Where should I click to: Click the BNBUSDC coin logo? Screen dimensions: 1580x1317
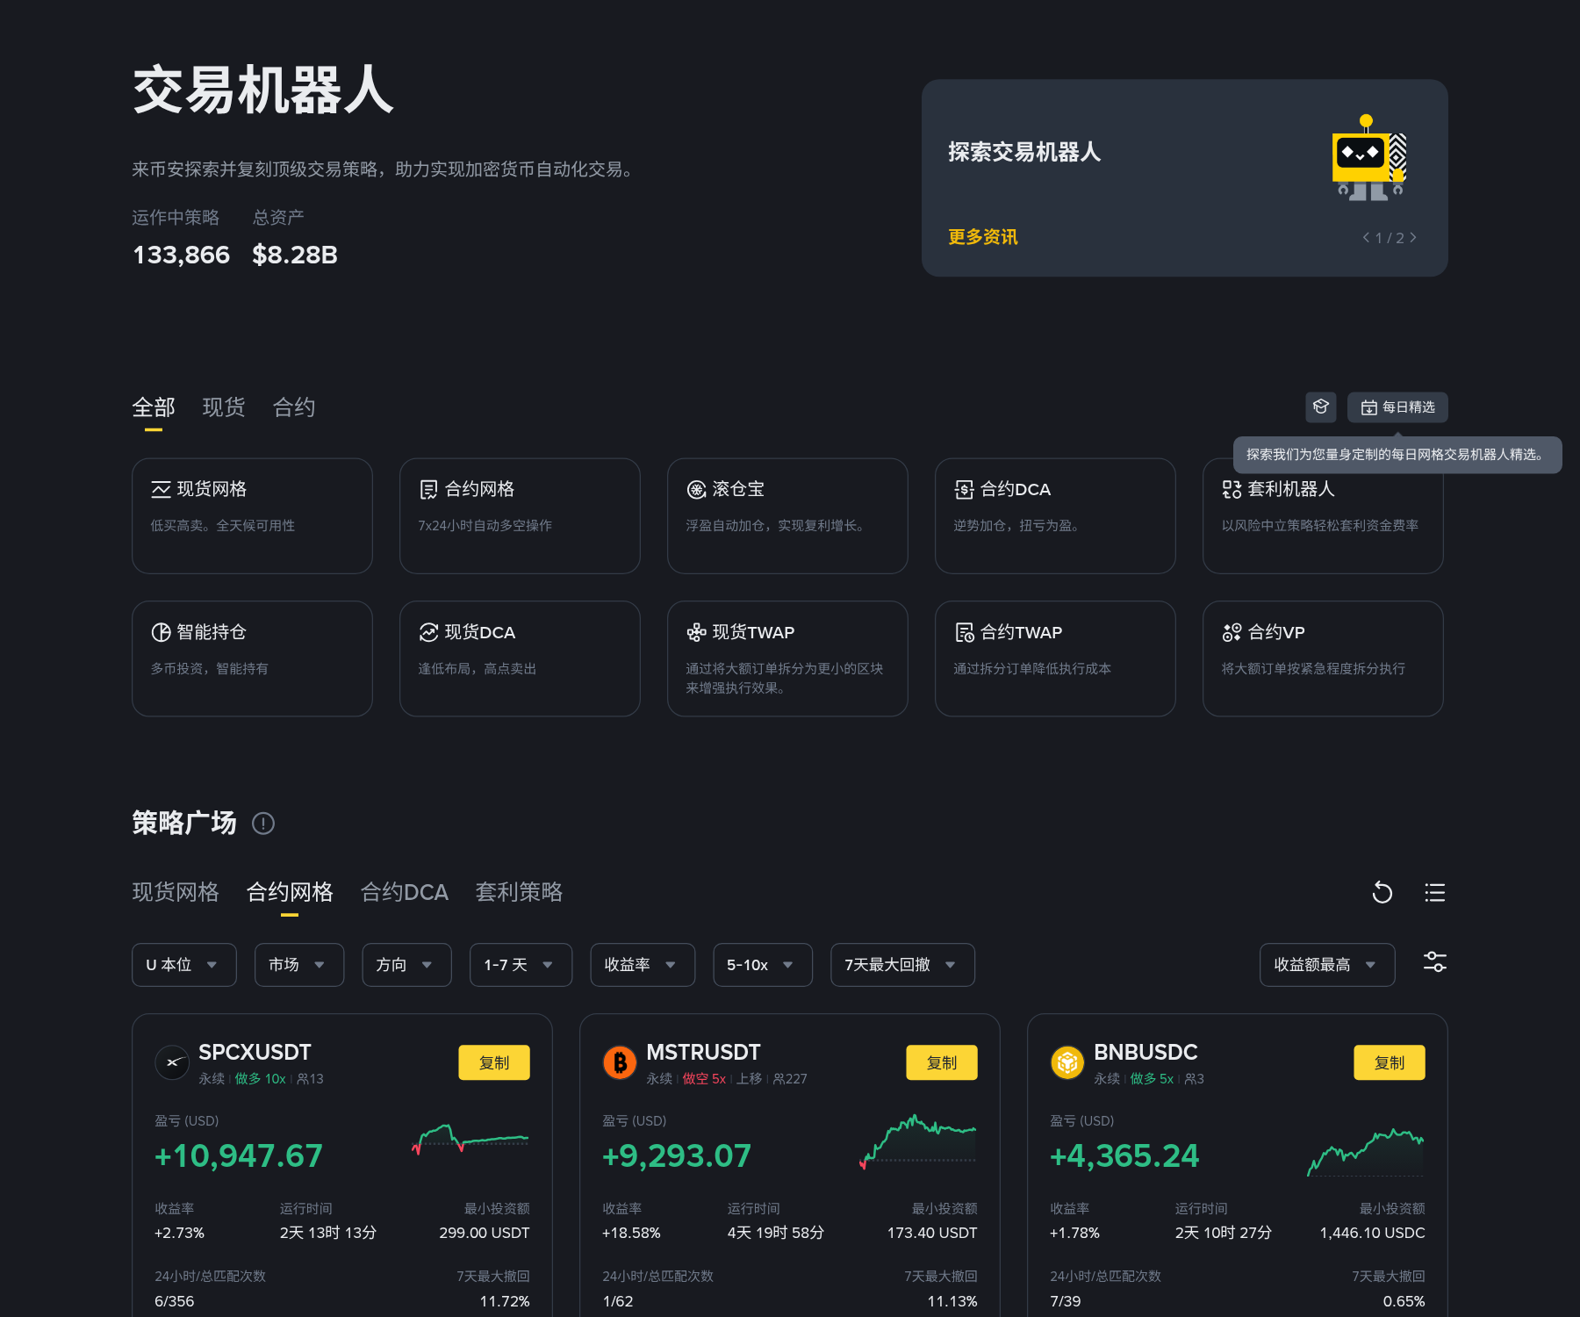[x=1067, y=1062]
